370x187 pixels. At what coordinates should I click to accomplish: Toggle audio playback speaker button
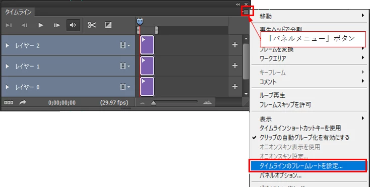click(x=73, y=25)
